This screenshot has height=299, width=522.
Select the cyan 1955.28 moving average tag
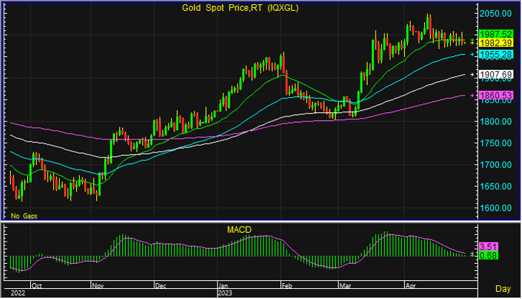pos(497,55)
